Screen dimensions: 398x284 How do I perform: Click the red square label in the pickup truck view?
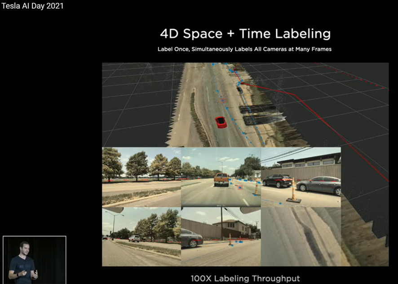pos(240,188)
